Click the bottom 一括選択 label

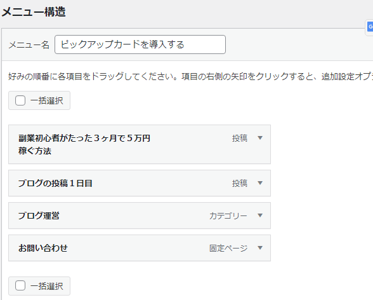(x=47, y=286)
